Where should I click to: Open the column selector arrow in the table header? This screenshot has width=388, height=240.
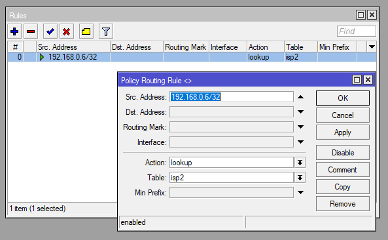click(x=372, y=47)
